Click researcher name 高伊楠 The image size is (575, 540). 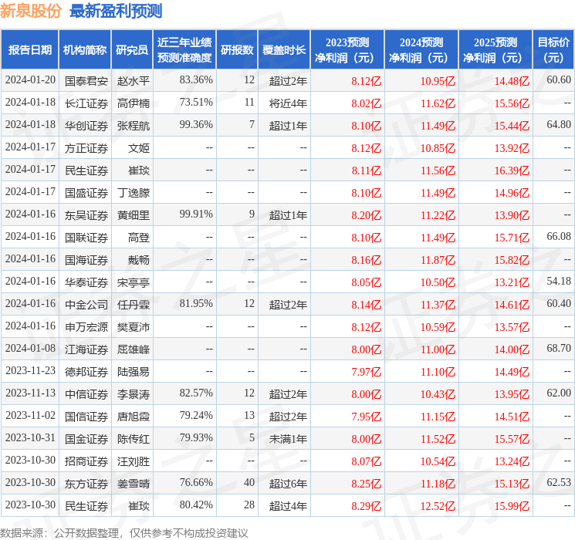[x=134, y=103]
